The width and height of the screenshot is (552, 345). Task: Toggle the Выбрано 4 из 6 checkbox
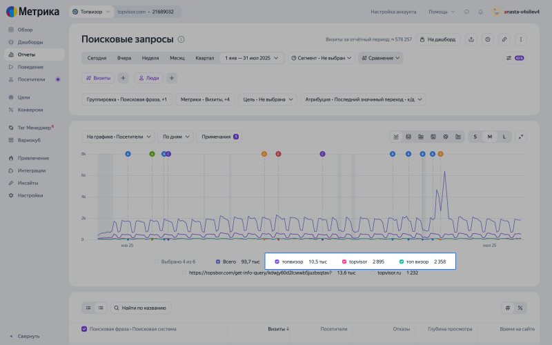click(x=157, y=262)
